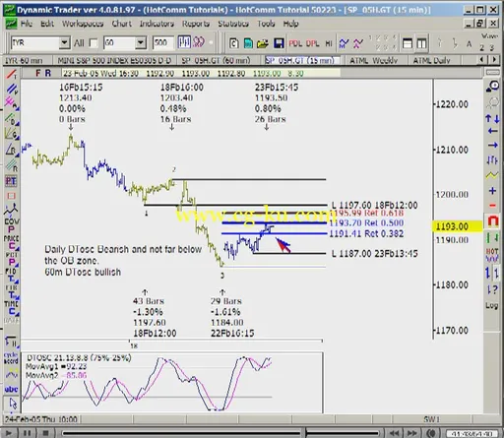Click the tab strip right arrow
Image resolution: width=504 pixels, height=438 pixels.
tap(493, 60)
